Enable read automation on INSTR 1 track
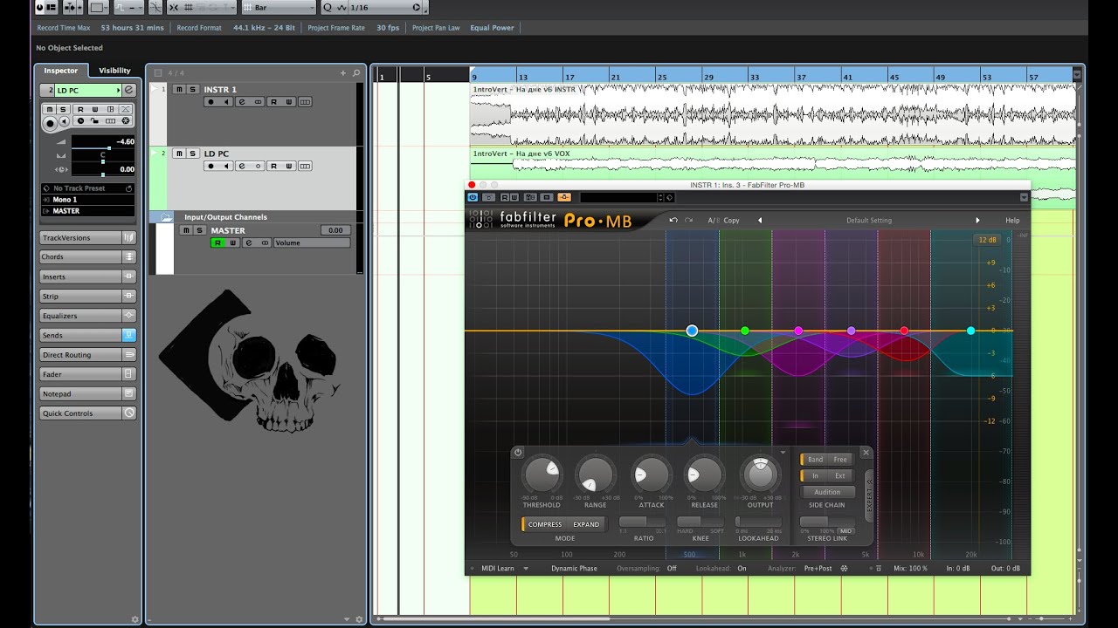This screenshot has width=1118, height=628. [273, 102]
